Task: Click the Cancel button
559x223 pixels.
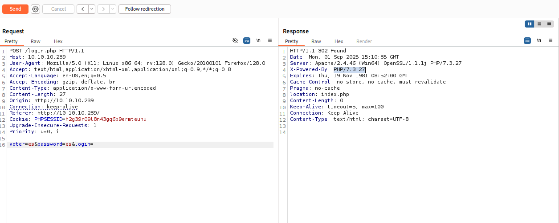Action: (x=58, y=9)
